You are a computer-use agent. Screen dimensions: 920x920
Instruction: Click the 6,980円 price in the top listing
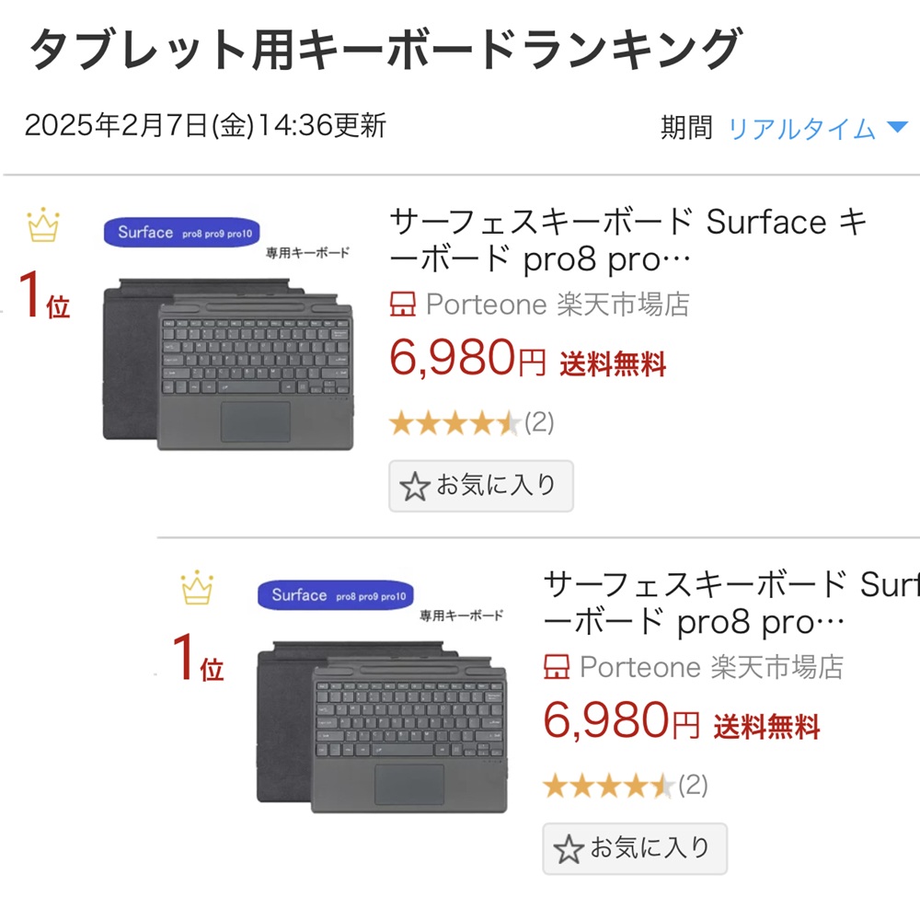[x=467, y=359]
